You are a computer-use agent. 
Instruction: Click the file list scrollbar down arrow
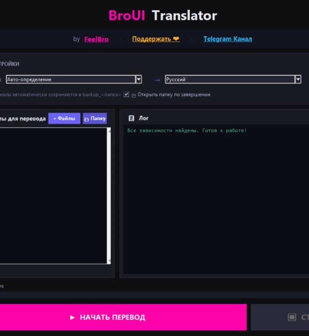pos(109,261)
